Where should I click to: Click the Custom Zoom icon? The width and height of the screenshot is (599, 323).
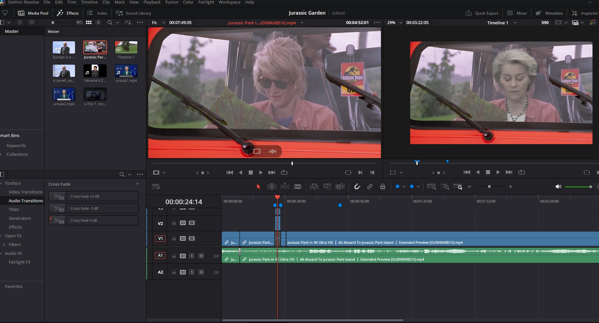pyautogui.click(x=458, y=187)
